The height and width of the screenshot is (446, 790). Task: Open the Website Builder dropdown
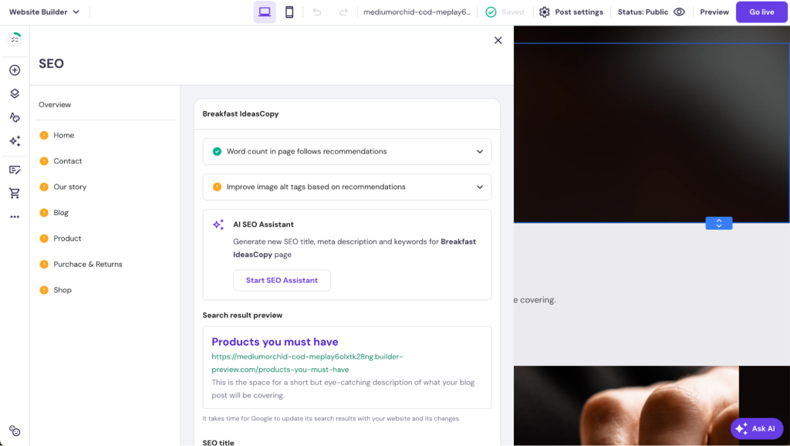44,12
